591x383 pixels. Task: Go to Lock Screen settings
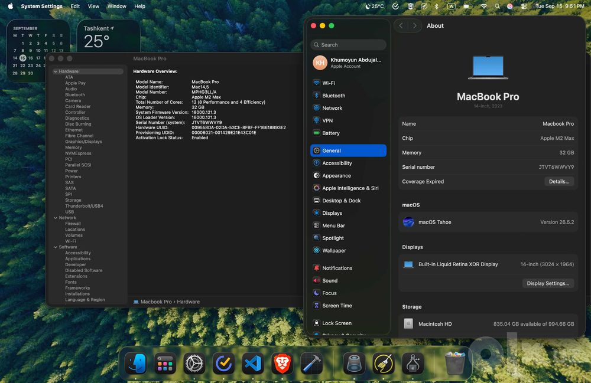pyautogui.click(x=348, y=323)
